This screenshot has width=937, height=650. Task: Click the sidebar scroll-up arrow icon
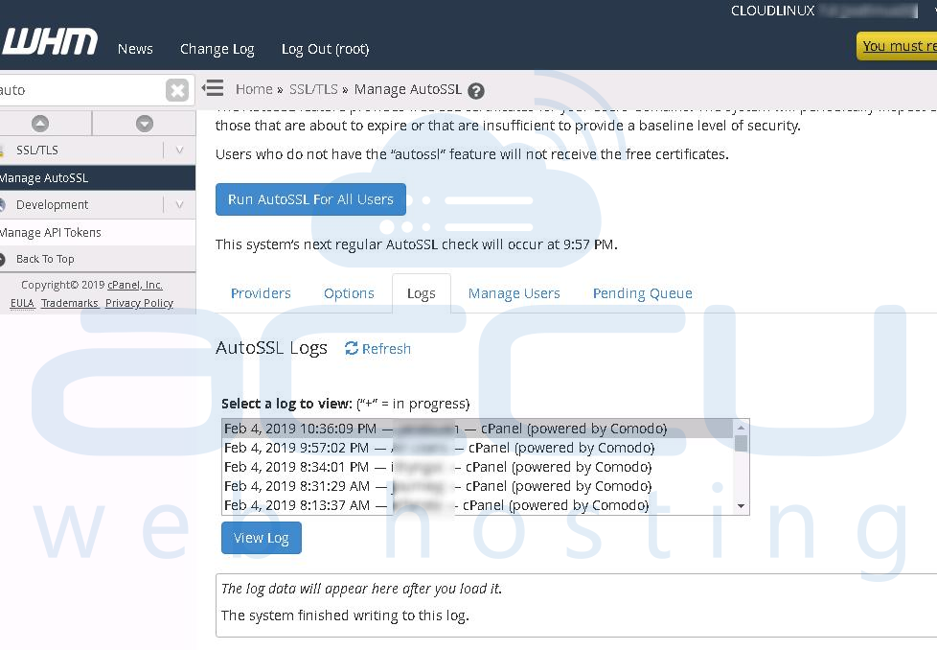(40, 123)
